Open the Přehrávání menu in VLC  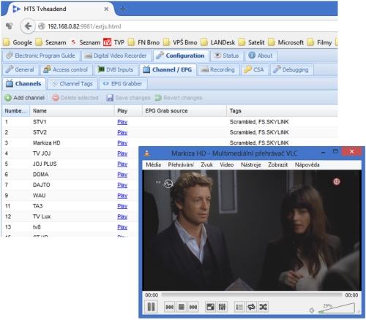(181, 164)
